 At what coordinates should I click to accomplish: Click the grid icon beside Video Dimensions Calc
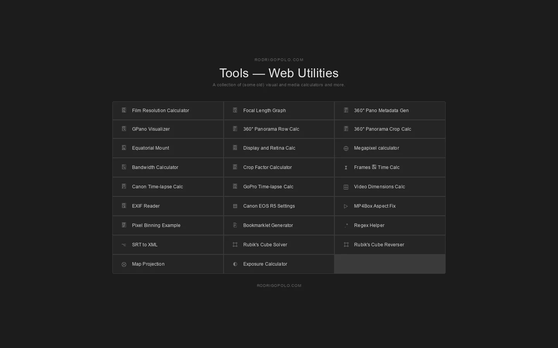(346, 187)
